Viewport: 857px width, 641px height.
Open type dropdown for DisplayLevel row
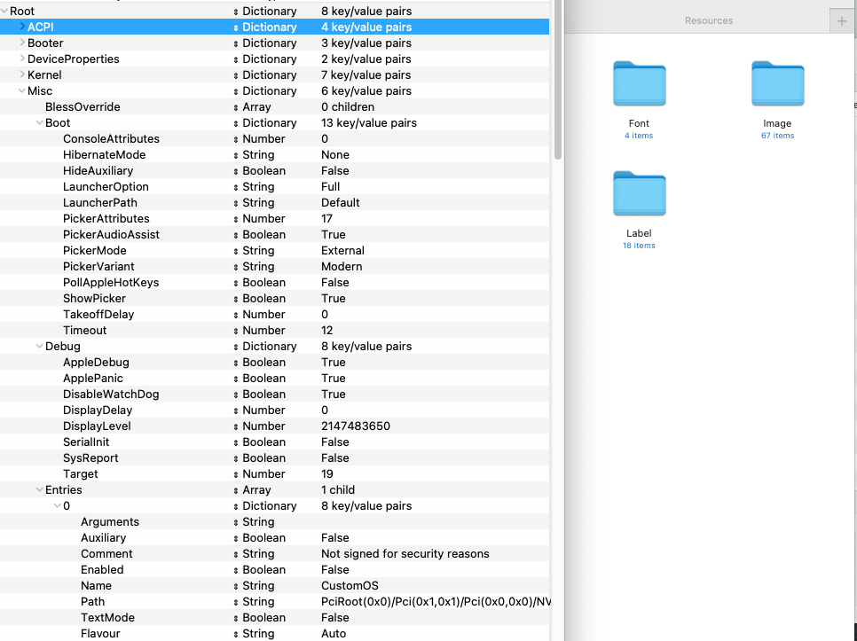click(236, 426)
